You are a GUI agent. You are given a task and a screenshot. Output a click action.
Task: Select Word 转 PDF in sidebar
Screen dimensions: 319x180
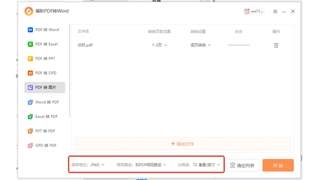point(45,102)
